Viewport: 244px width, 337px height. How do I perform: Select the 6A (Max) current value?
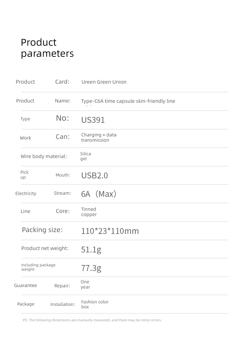pos(99,194)
